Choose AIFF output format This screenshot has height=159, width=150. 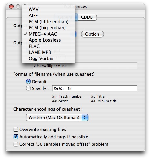click(x=48, y=16)
